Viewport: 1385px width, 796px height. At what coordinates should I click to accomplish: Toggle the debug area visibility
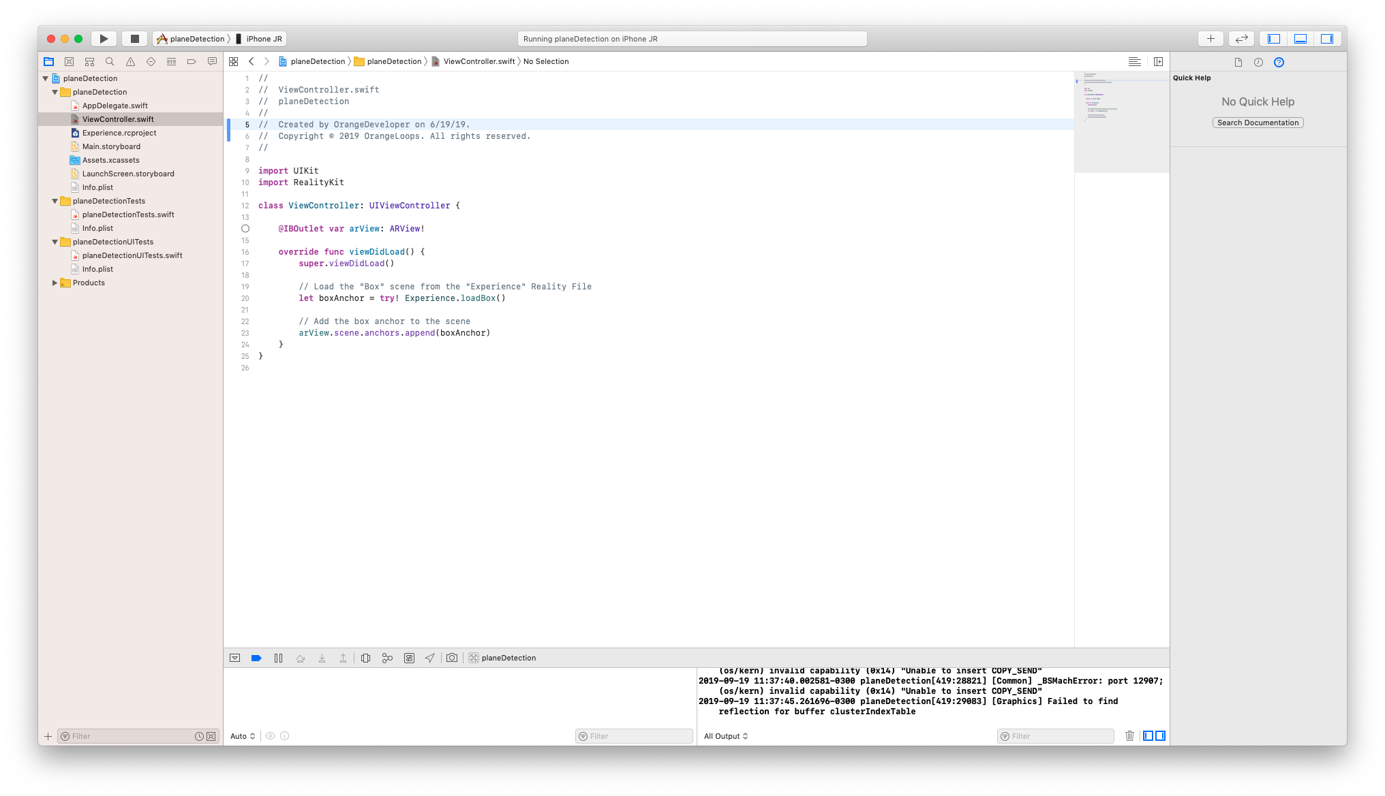[x=1300, y=39]
